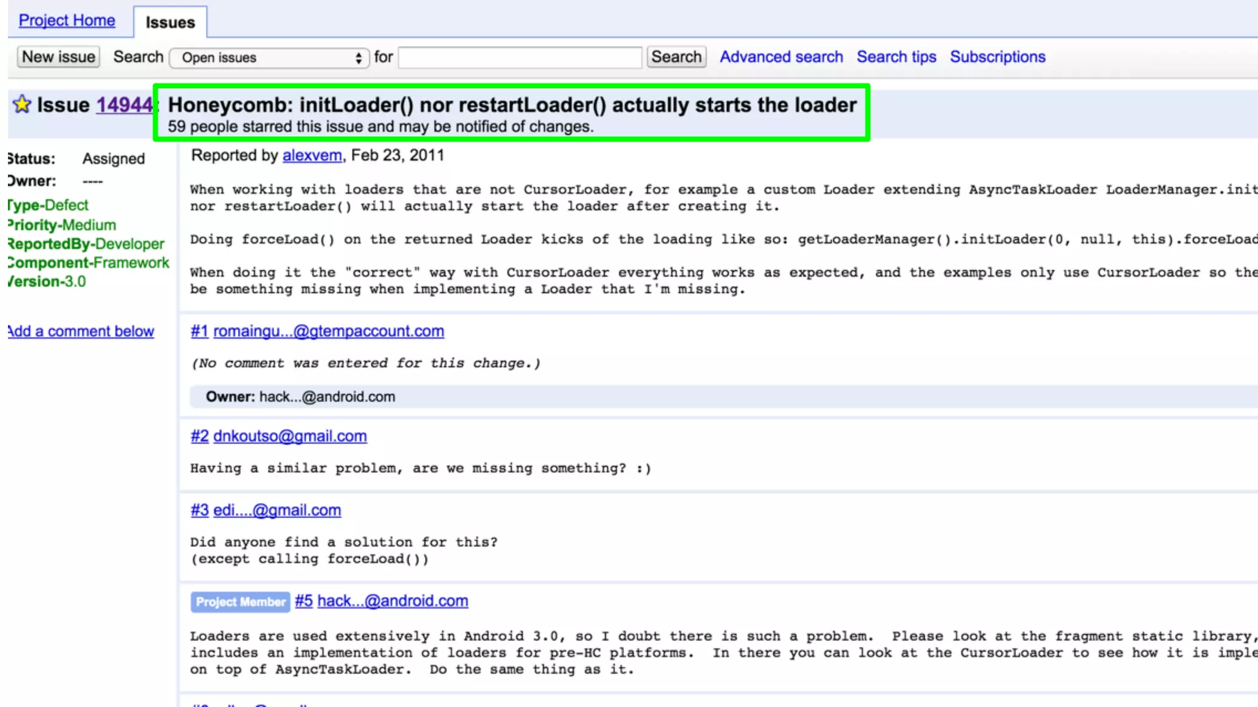Click the Priority-Medium label
This screenshot has height=707, width=1258.
click(x=62, y=225)
